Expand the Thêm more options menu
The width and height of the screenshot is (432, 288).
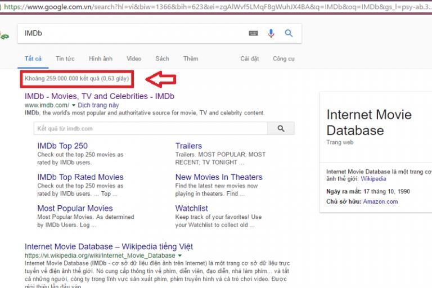tap(190, 58)
